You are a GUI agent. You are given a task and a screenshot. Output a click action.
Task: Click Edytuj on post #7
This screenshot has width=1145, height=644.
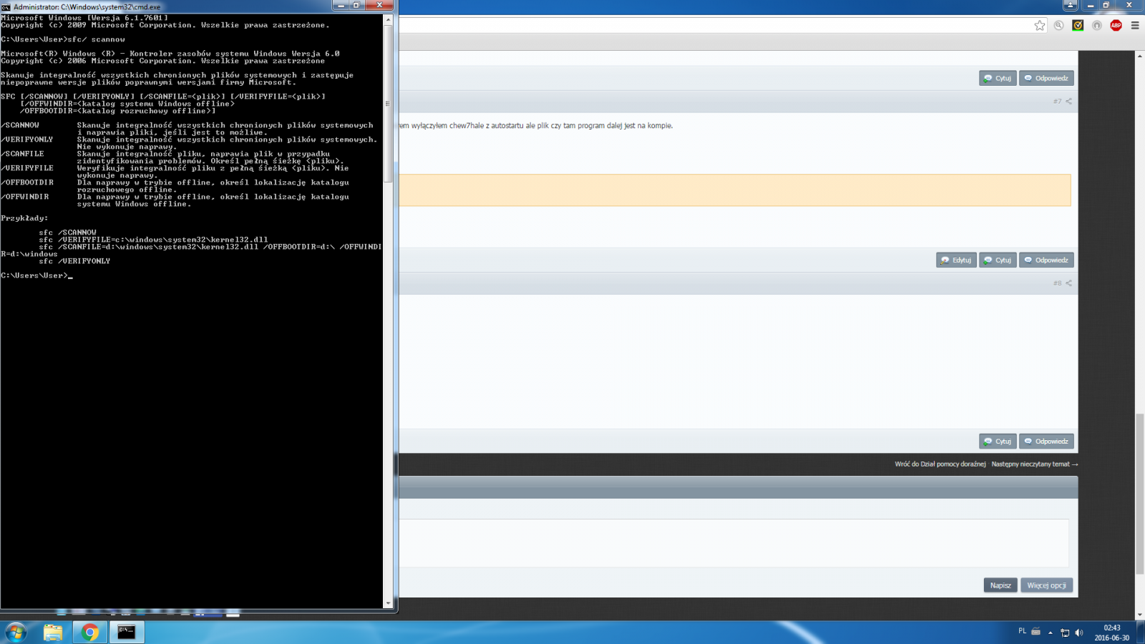point(956,260)
